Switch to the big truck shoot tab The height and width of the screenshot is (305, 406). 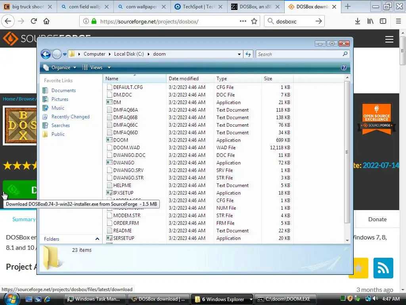click(x=28, y=7)
